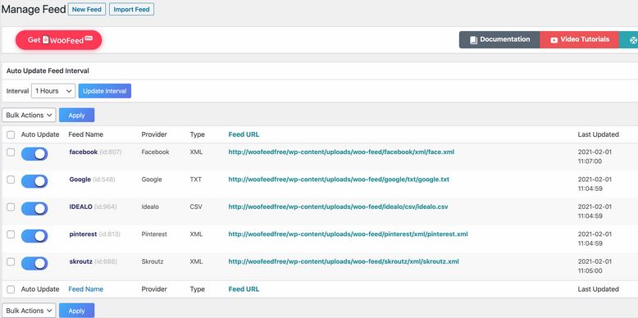638x318 pixels.
Task: Sort by Feed Name in table footer
Action: click(86, 289)
